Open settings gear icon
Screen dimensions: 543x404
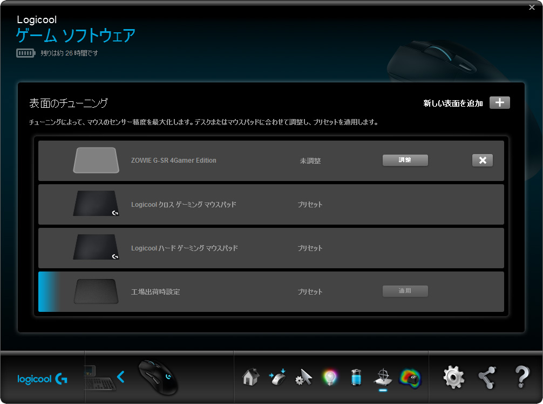(453, 378)
